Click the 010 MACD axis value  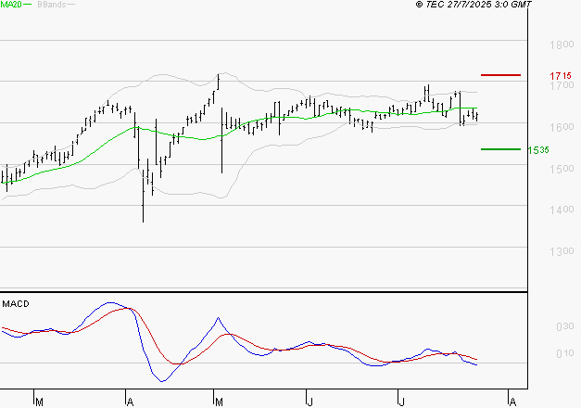click(565, 353)
